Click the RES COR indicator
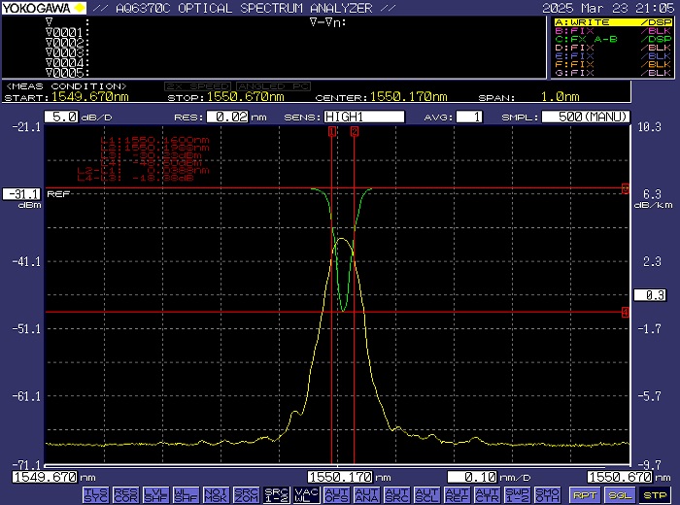The image size is (680, 505). tap(125, 494)
